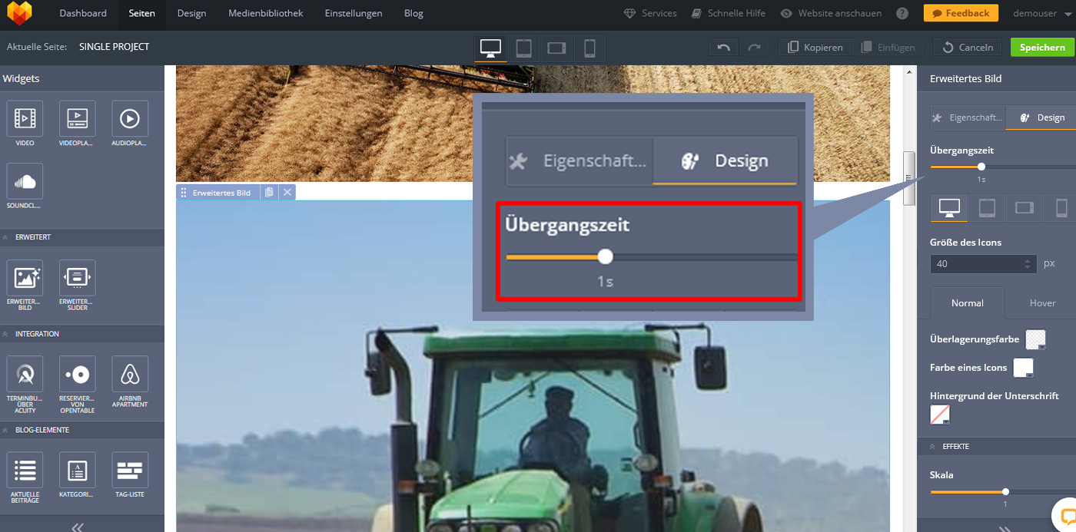Click the green Speichern button
This screenshot has height=532, width=1076.
click(1042, 48)
